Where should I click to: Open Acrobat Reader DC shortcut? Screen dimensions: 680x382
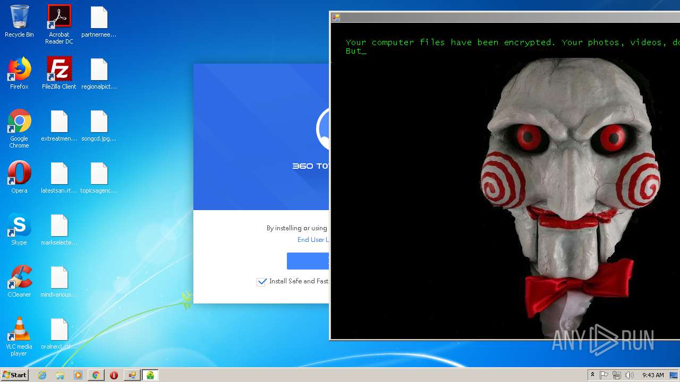click(x=59, y=24)
